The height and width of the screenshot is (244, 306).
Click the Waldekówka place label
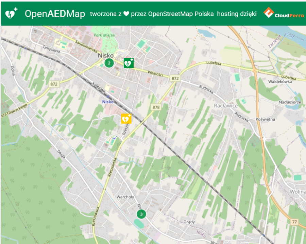pyautogui.click(x=280, y=82)
